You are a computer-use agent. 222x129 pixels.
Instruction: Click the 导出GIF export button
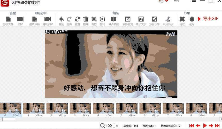point(208,19)
